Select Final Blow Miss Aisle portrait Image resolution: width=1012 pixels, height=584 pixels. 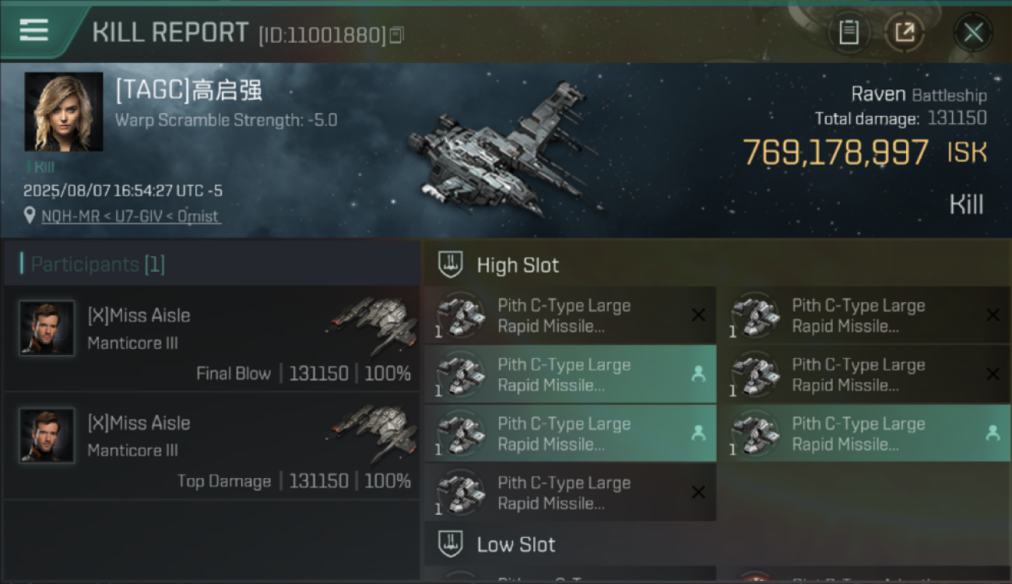coord(47,328)
